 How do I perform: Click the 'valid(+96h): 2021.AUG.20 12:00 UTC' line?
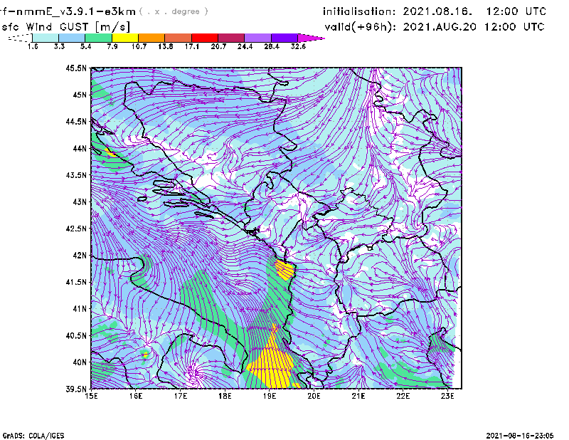435,27
